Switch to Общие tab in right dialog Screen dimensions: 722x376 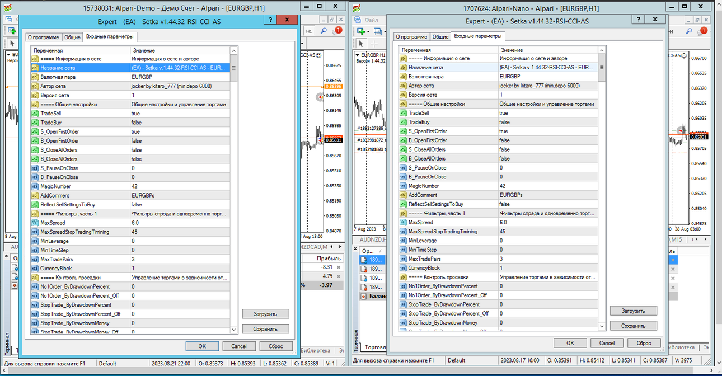click(440, 37)
